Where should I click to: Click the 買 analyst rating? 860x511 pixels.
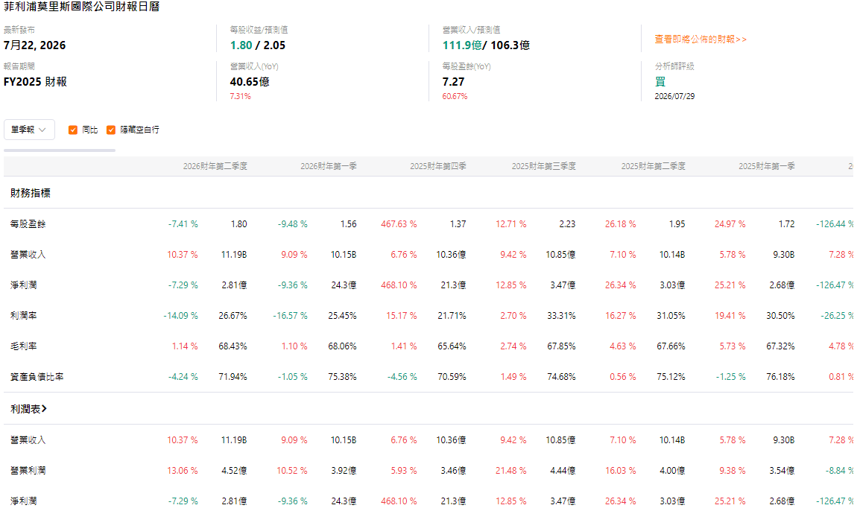pyautogui.click(x=660, y=82)
